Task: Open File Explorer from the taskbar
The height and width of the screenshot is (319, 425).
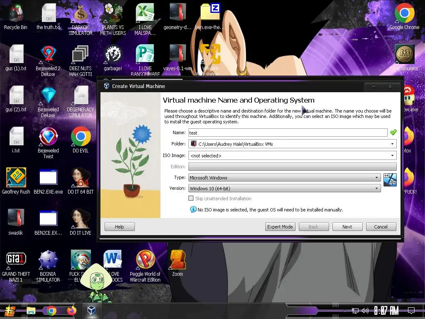Action: (x=31, y=311)
